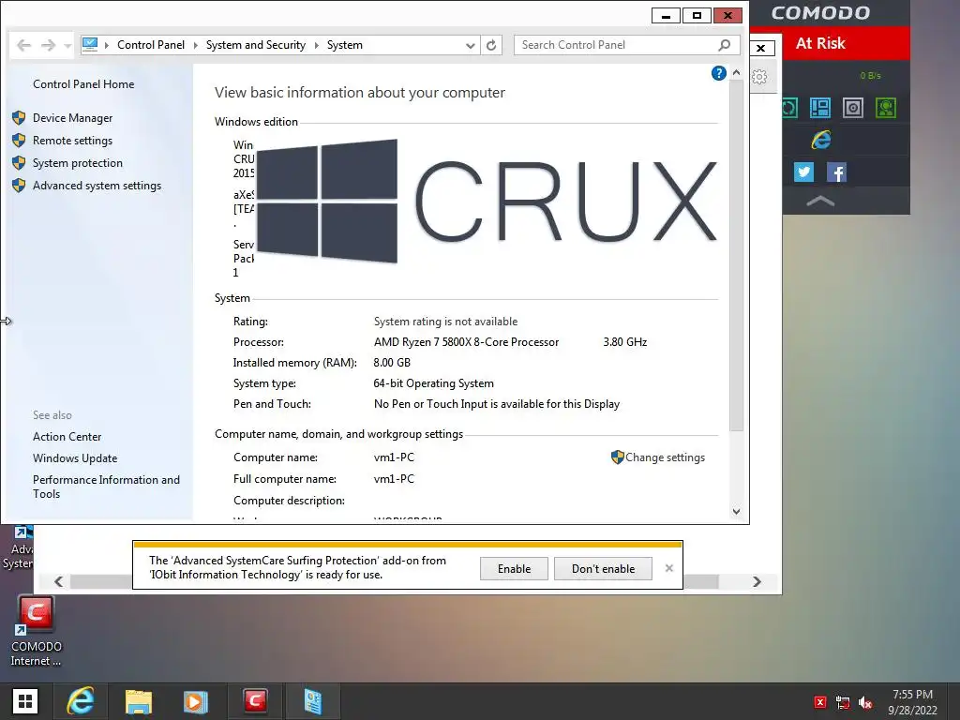Collapse COMODO widget with up chevron
The image size is (960, 720).
point(820,201)
